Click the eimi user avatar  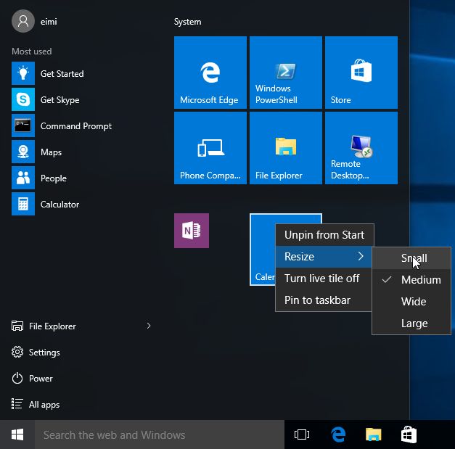(x=23, y=21)
